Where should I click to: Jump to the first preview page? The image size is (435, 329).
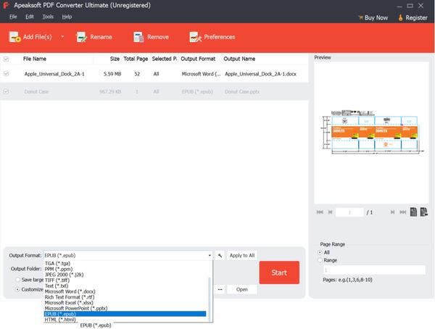point(320,212)
